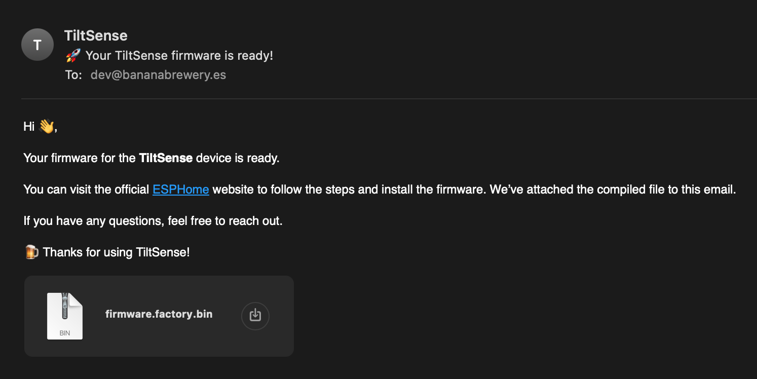Click "You can visit the official" text
This screenshot has height=379, width=757.
coord(87,189)
